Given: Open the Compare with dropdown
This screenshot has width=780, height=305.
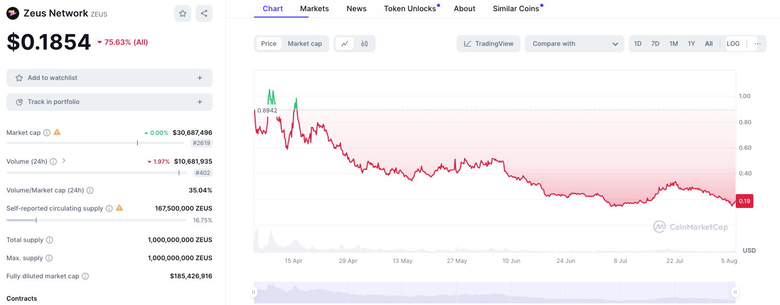Looking at the screenshot, I should pos(574,44).
